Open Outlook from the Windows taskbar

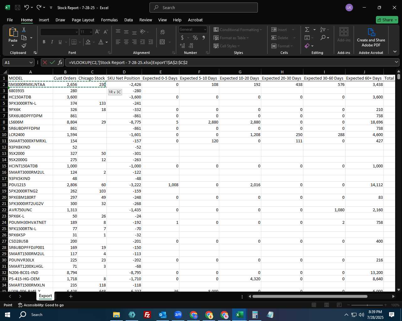coord(163,314)
